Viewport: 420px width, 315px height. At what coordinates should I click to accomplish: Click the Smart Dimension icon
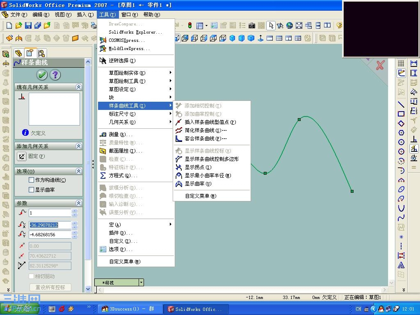(x=414, y=64)
